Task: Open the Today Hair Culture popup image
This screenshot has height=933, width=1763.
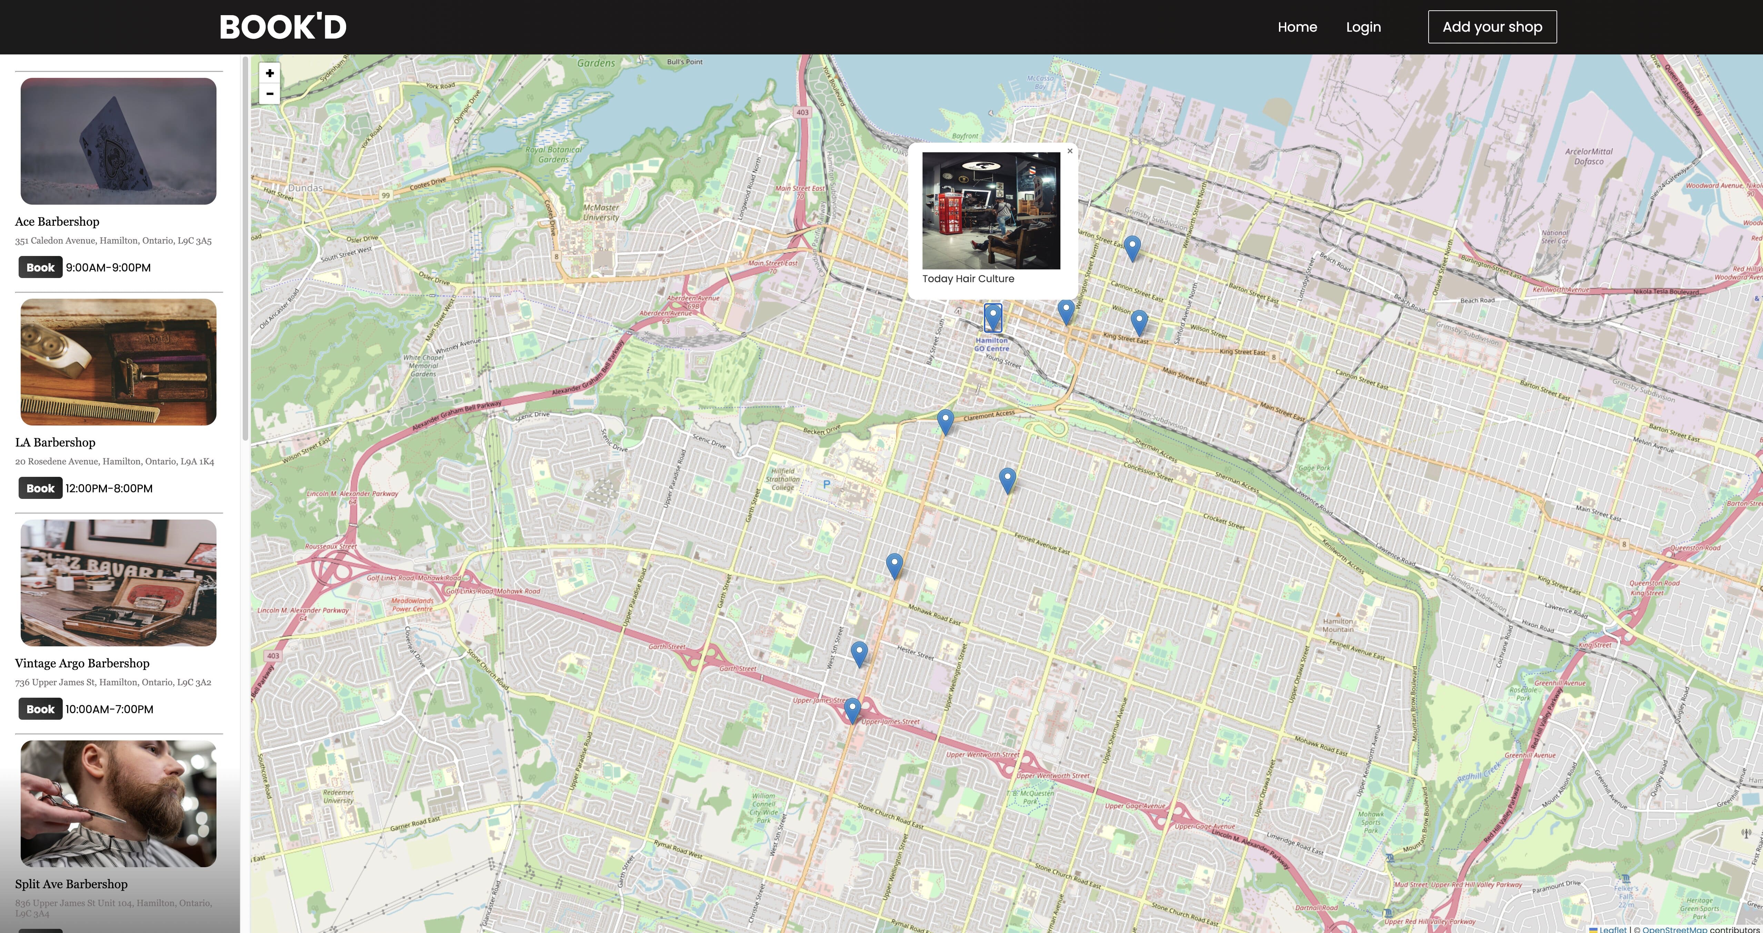Action: (991, 211)
